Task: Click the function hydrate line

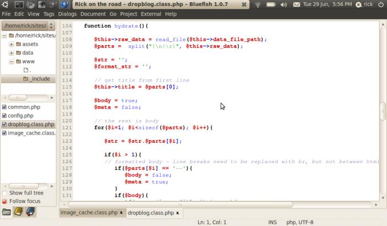Action: [x=116, y=26]
